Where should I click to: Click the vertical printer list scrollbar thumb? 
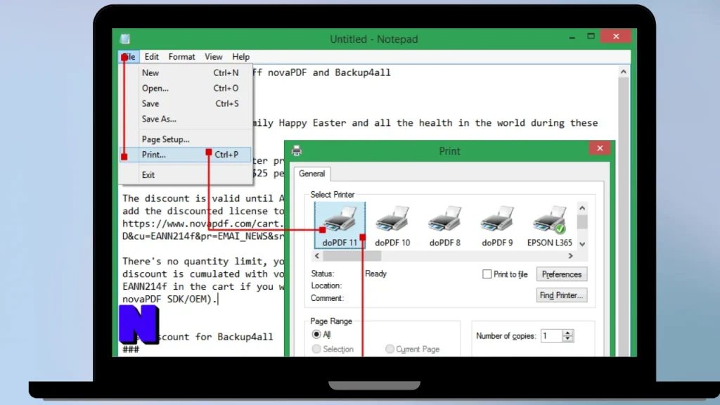582,221
